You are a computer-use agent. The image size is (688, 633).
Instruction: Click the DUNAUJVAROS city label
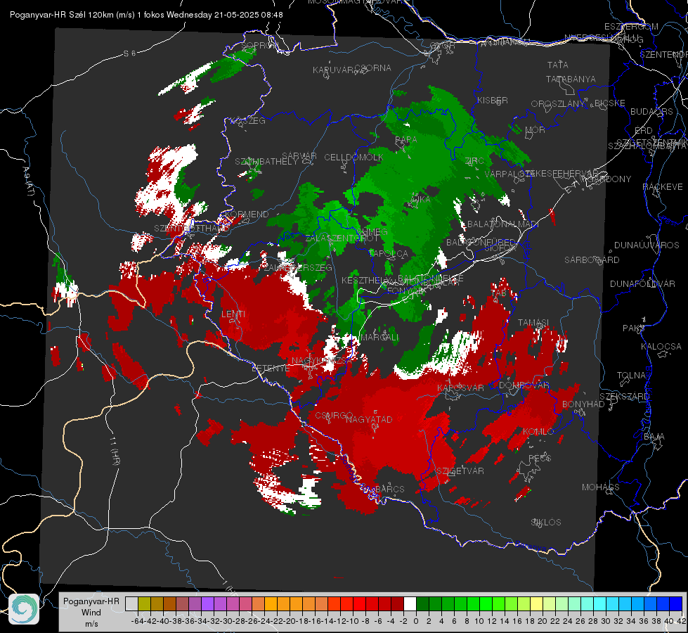pos(647,245)
